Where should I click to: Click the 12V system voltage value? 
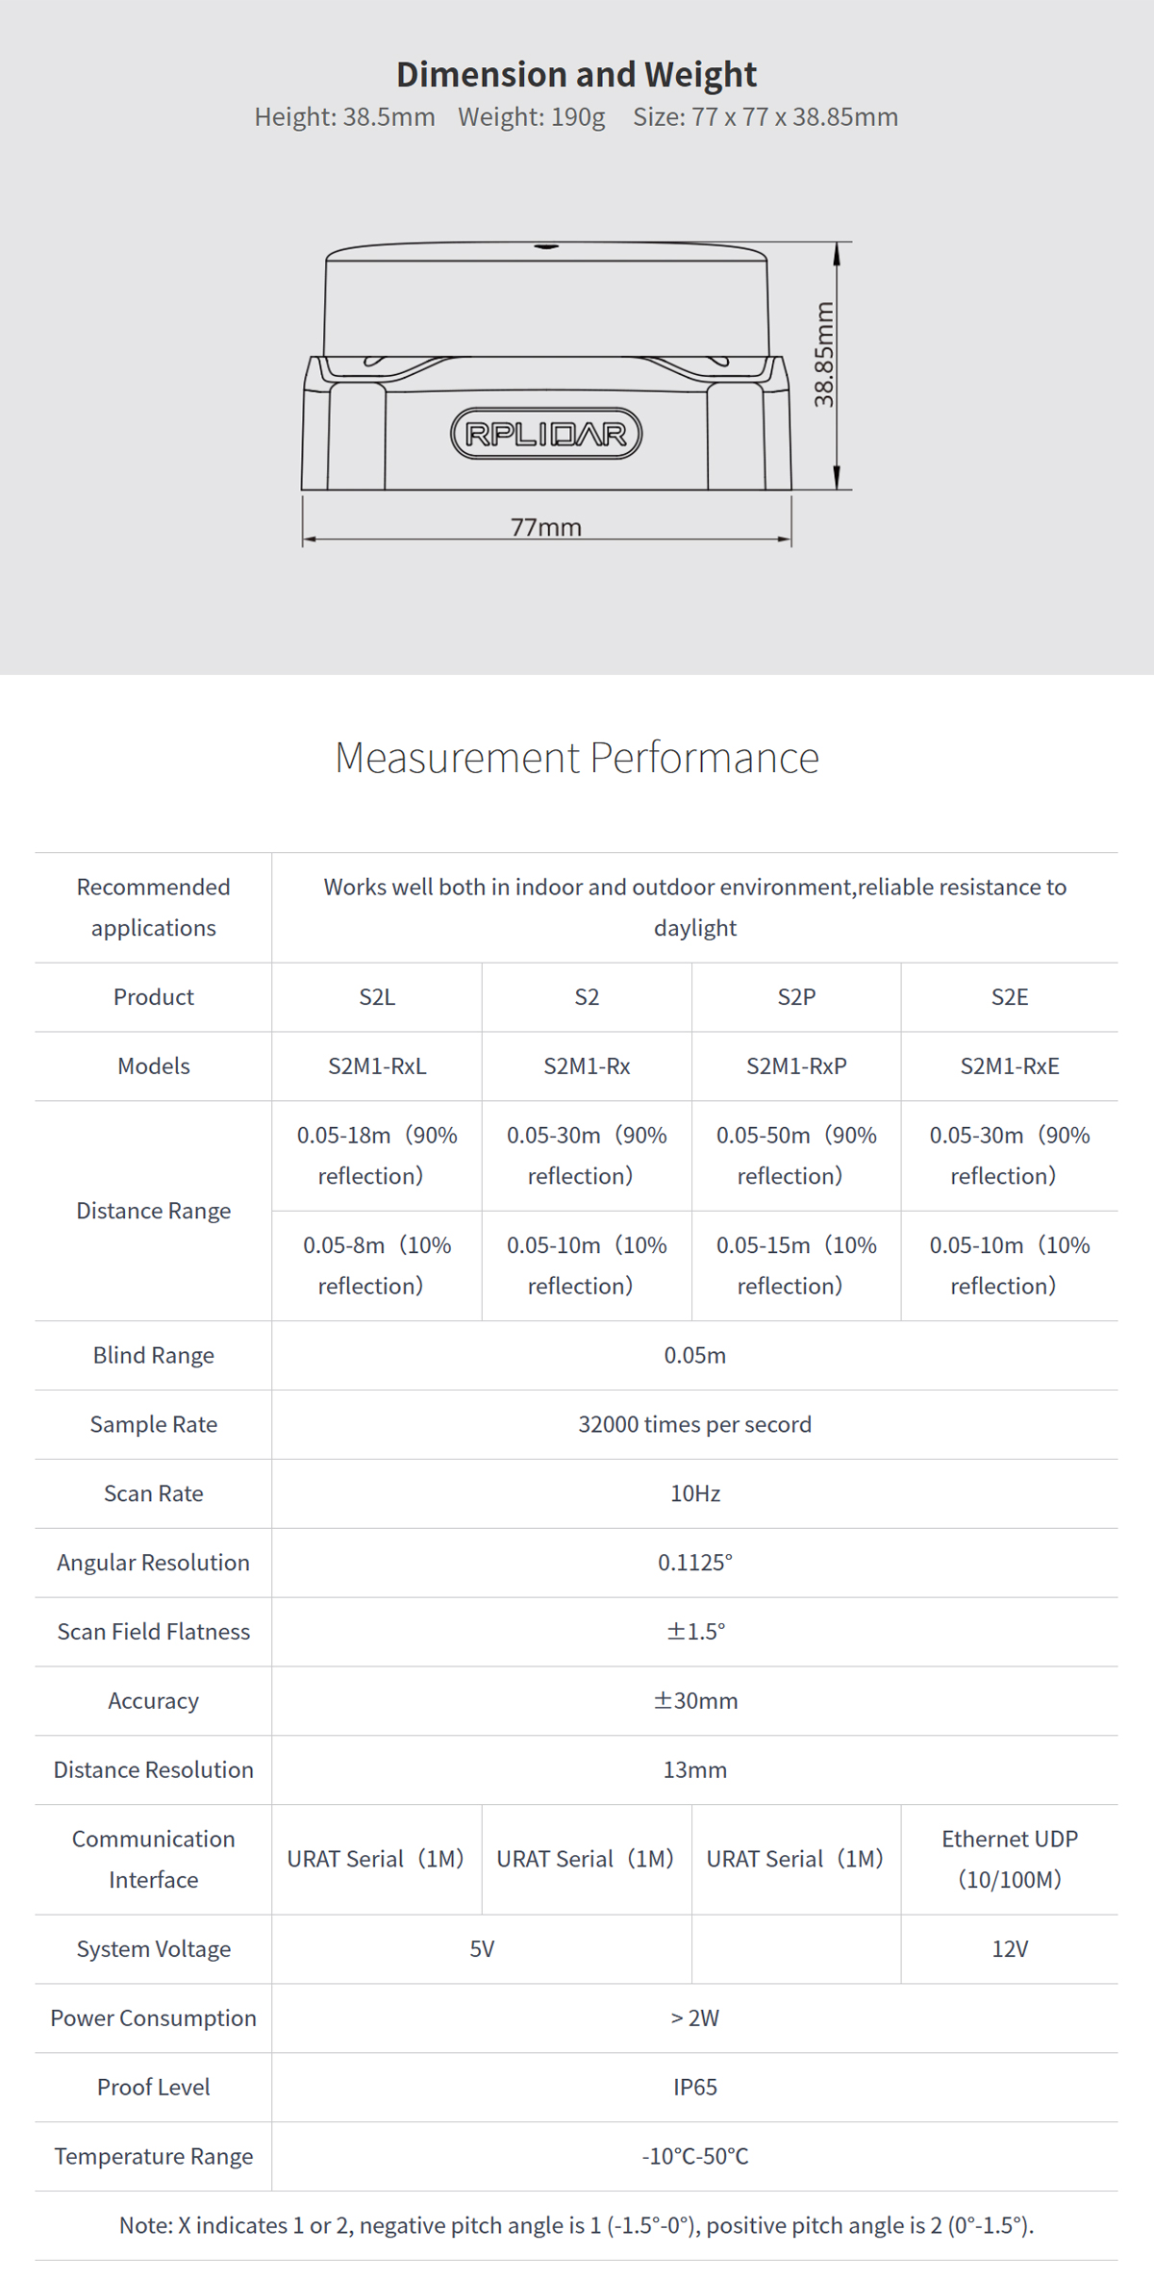1010,1949
